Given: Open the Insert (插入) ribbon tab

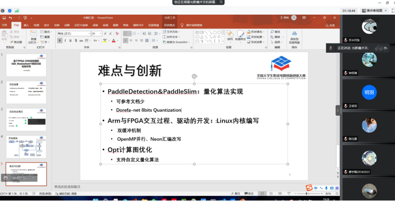Looking at the screenshot, I should click(x=26, y=25).
